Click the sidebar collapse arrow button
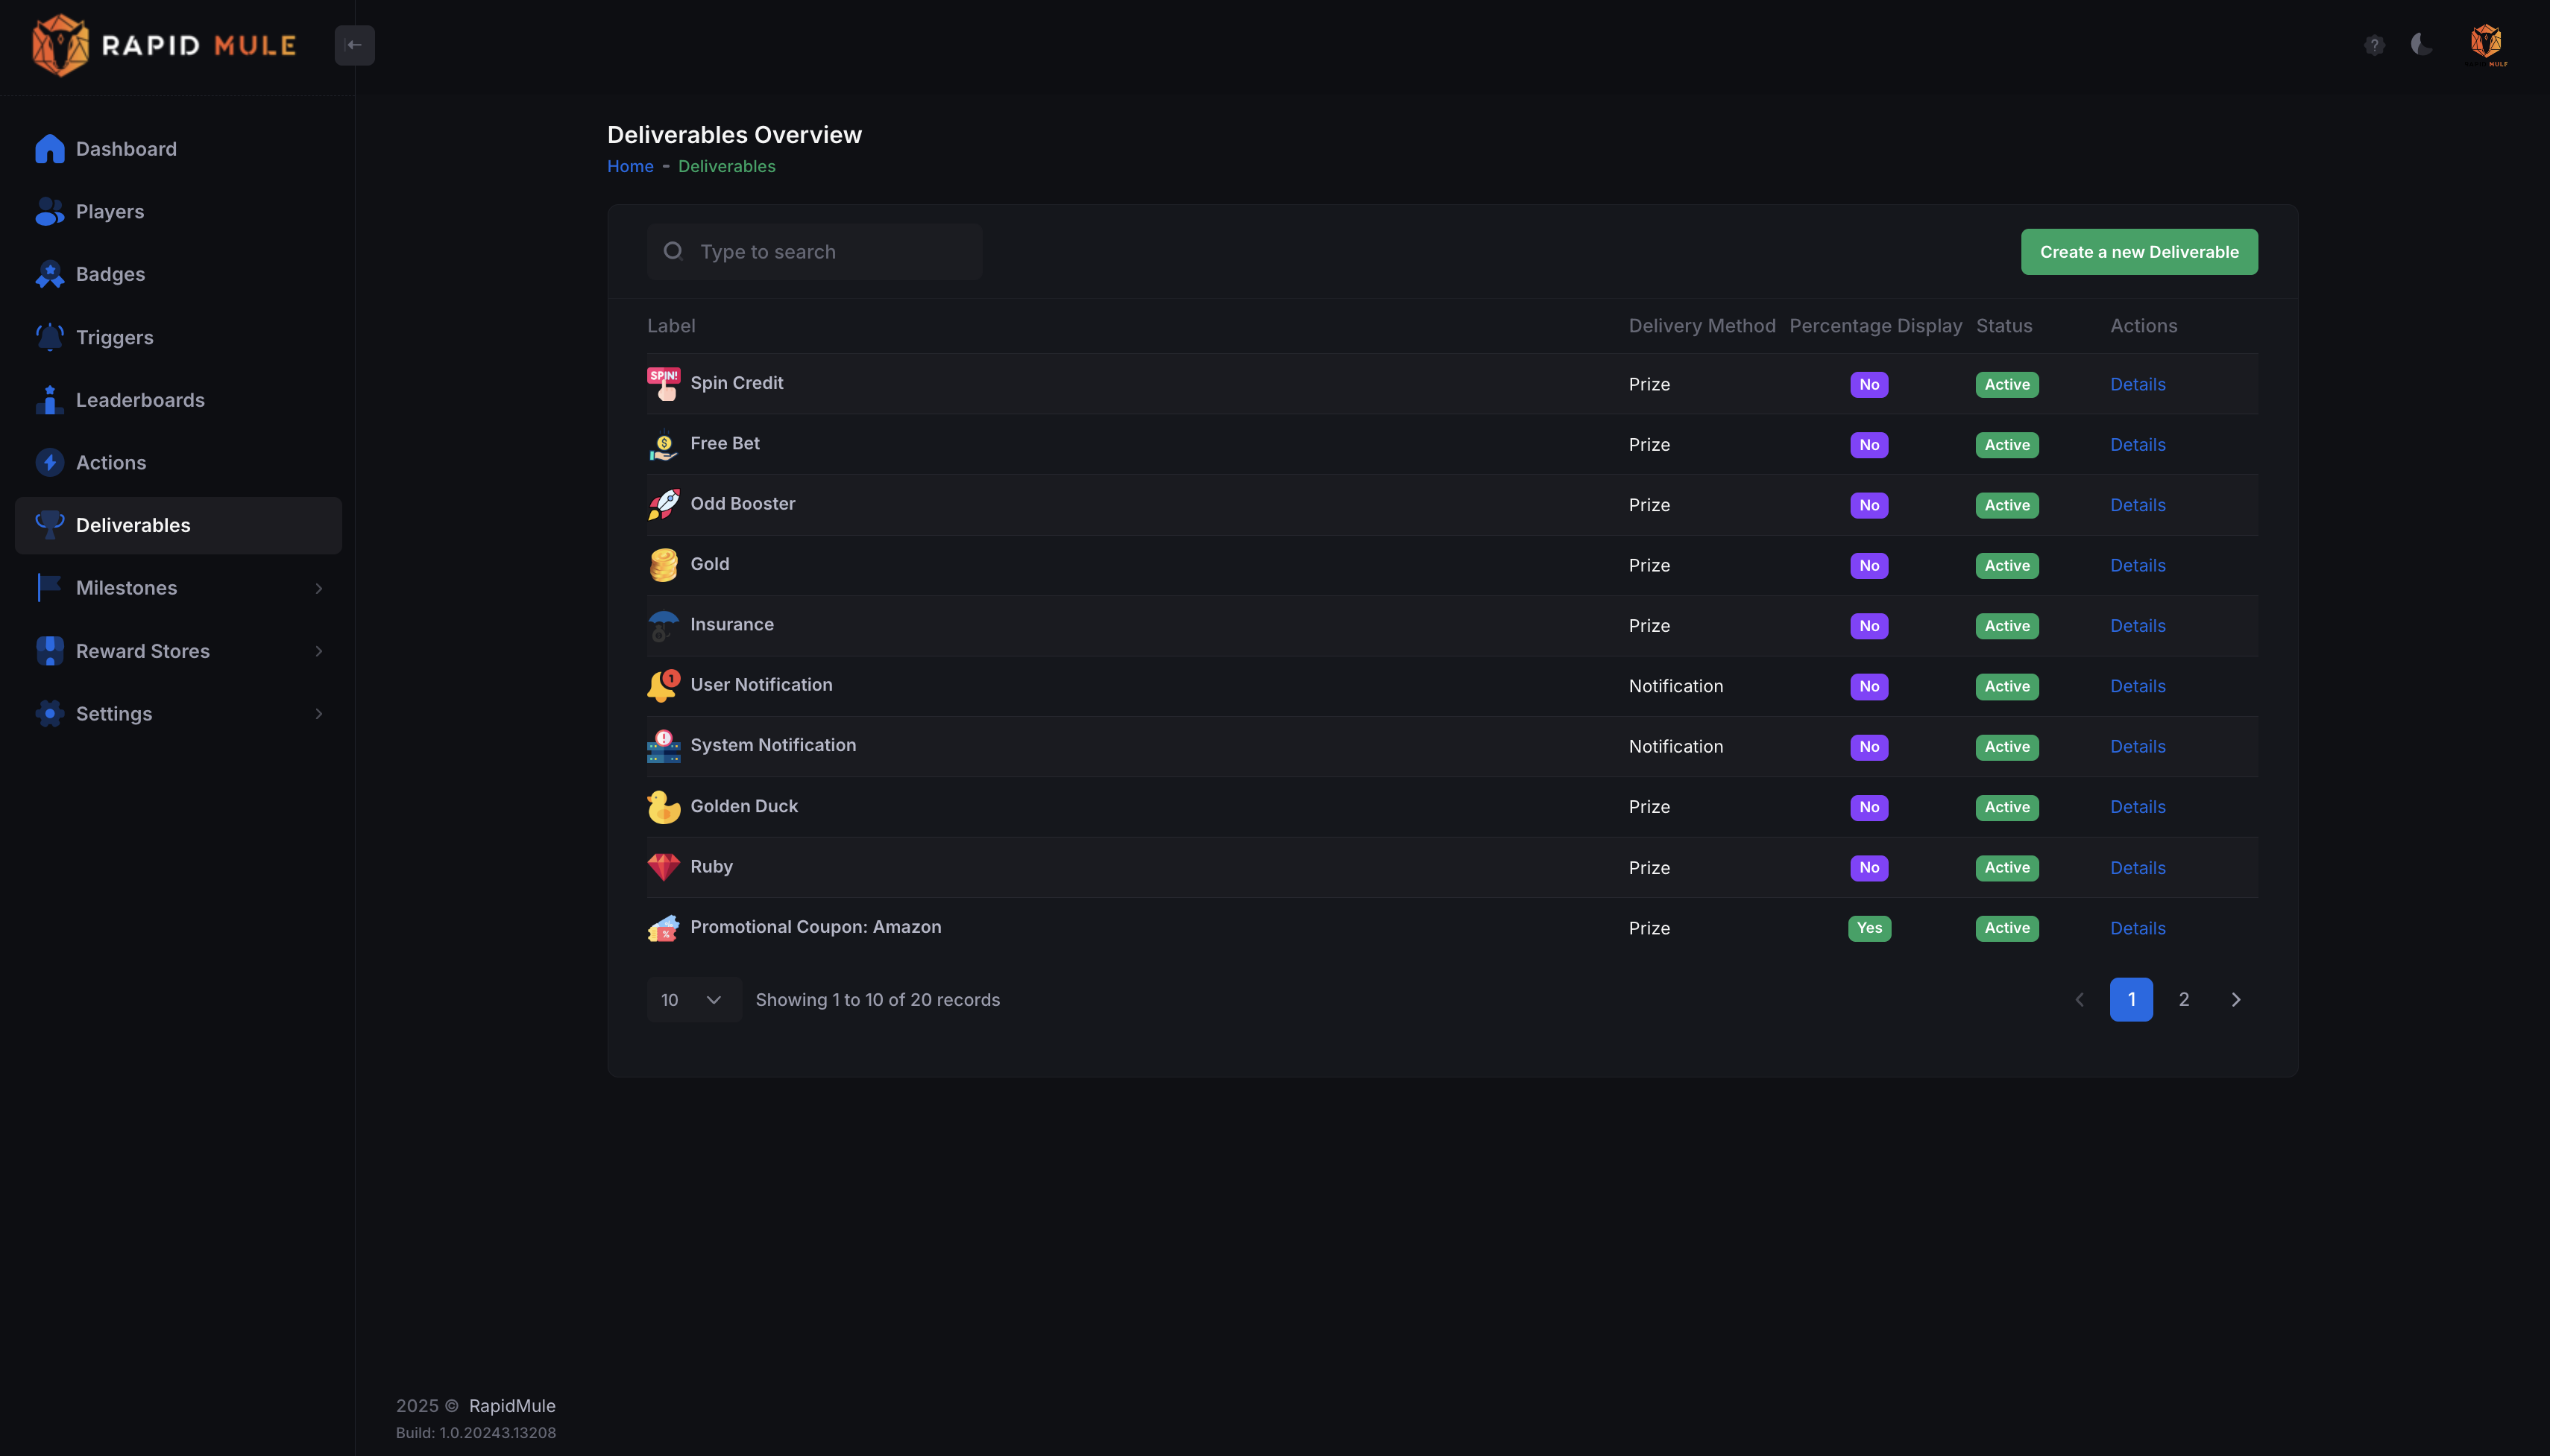Image resolution: width=2550 pixels, height=1456 pixels. (x=354, y=45)
